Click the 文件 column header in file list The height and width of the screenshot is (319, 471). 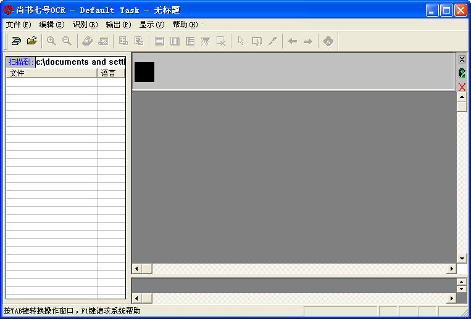point(51,73)
